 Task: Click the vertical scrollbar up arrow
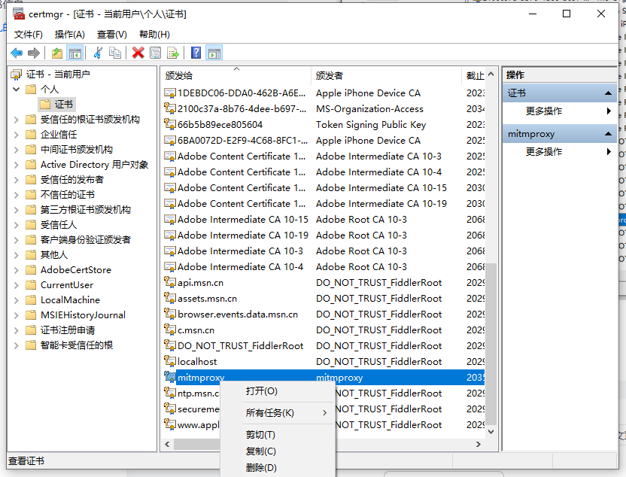491,74
